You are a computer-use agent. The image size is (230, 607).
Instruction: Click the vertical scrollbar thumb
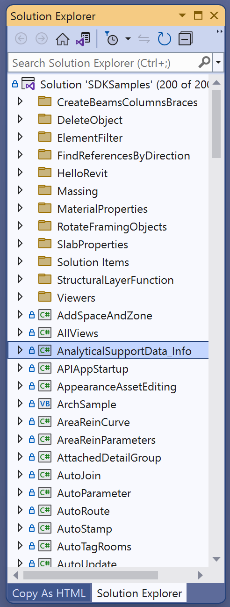tap(216, 123)
